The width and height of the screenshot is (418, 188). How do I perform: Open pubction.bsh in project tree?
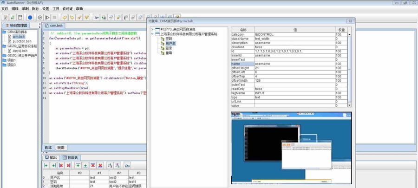click(21, 41)
